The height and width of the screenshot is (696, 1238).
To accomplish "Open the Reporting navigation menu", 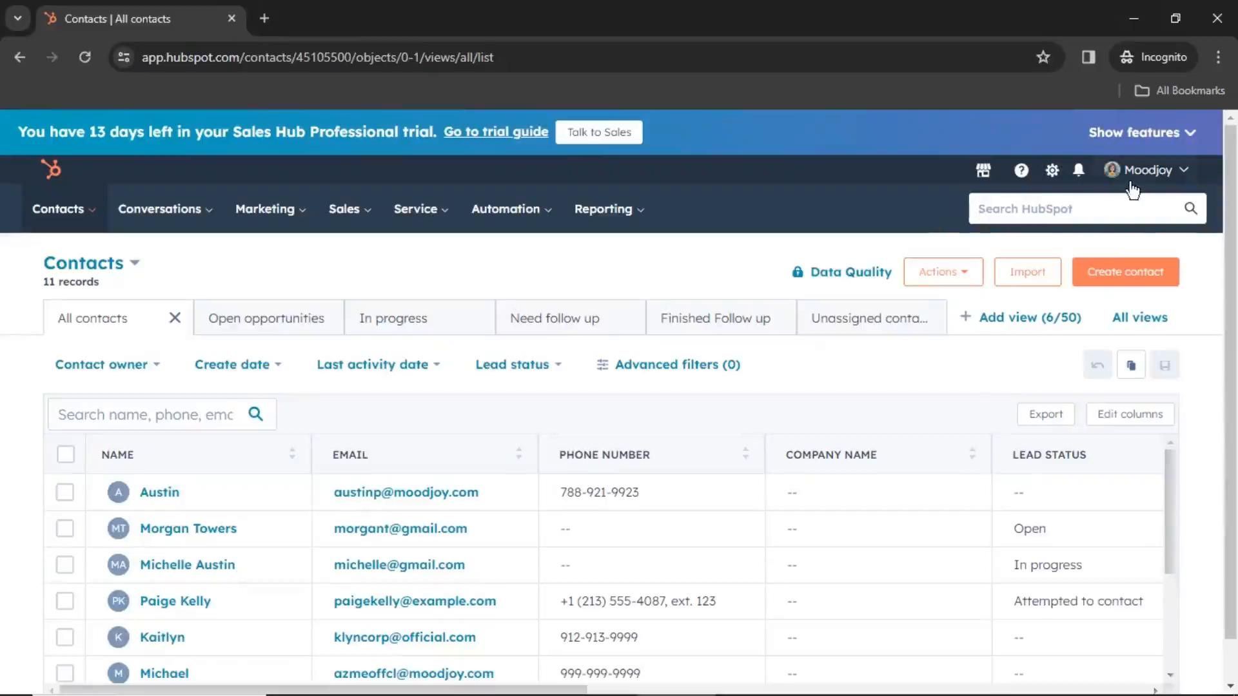I will coord(609,209).
